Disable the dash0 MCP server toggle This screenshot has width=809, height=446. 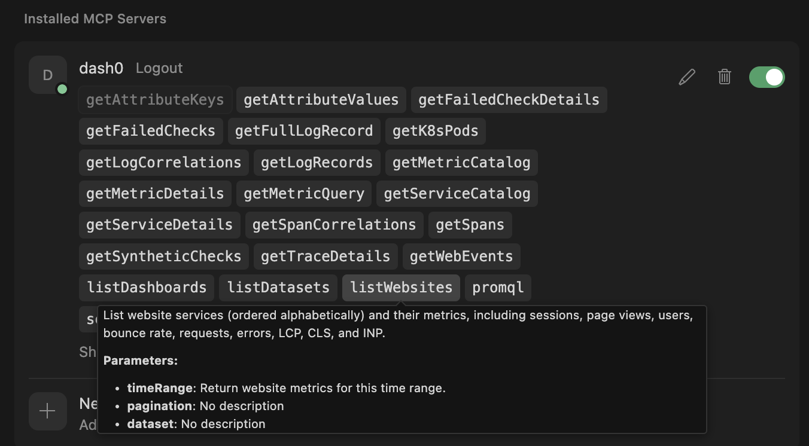pos(767,77)
